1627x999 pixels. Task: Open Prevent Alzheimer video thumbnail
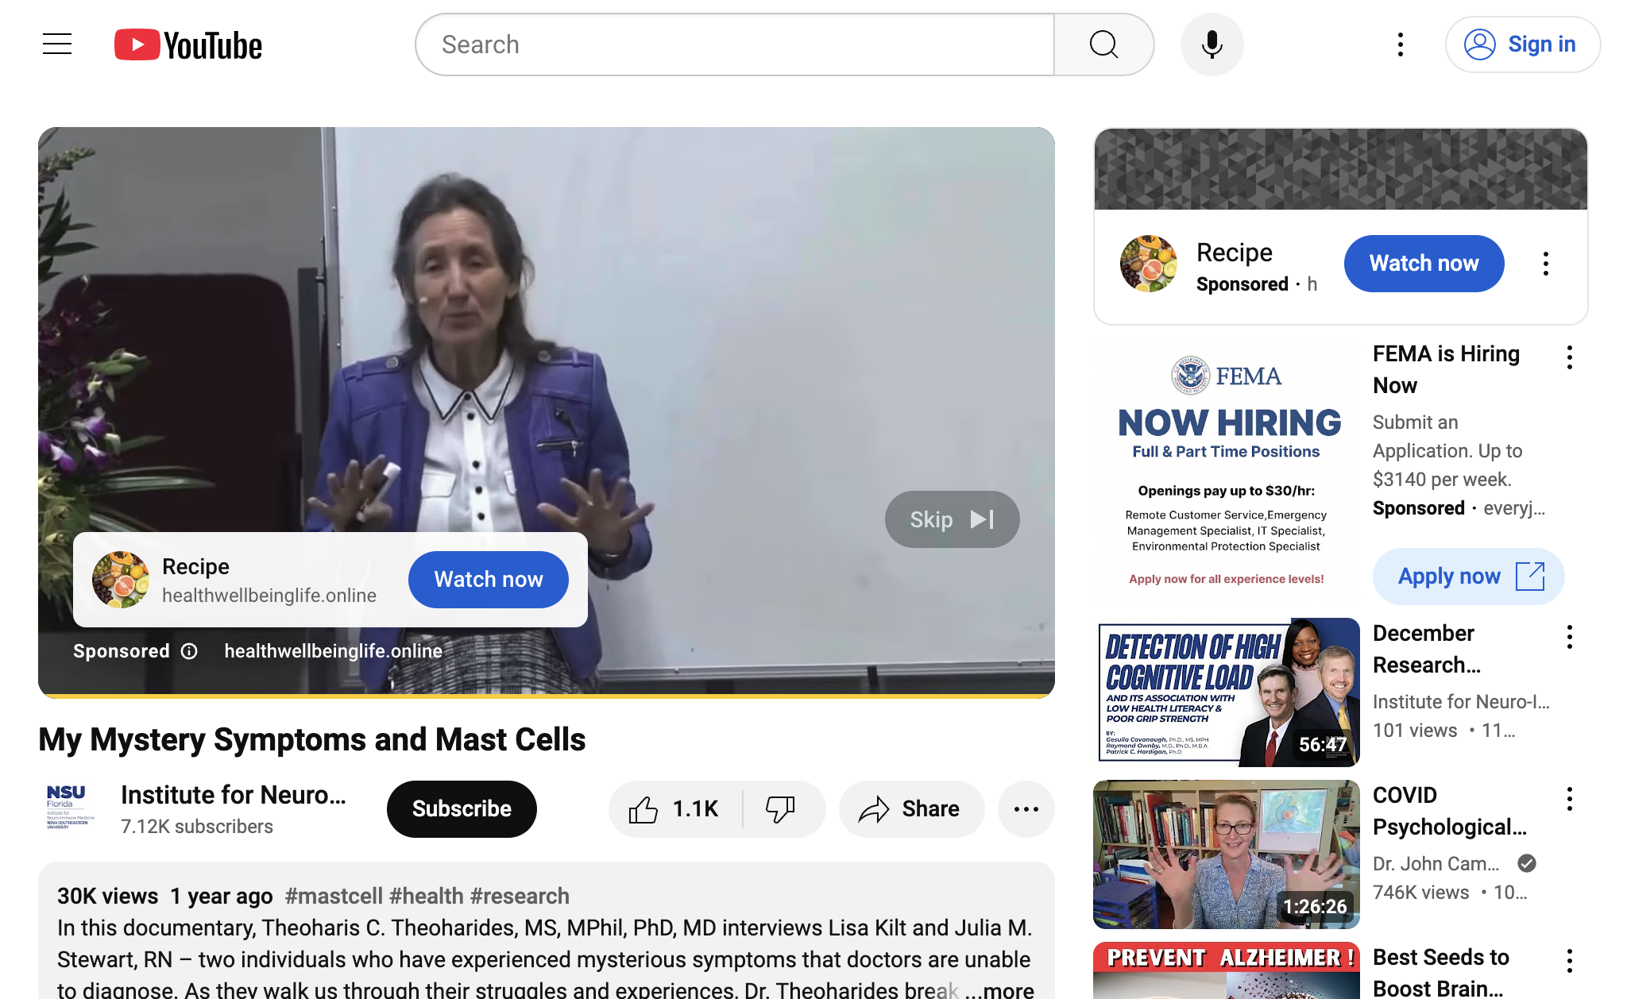[x=1226, y=970]
